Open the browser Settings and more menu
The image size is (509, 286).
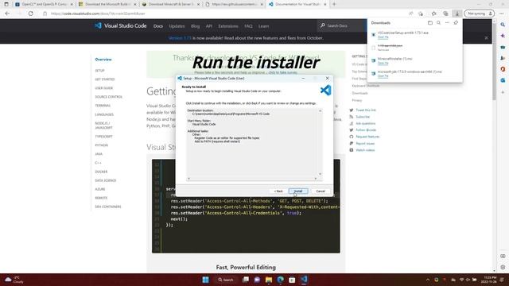[x=502, y=14]
